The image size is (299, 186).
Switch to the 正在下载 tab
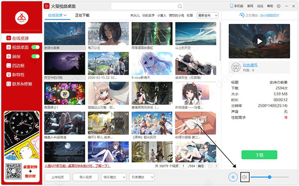(x=82, y=15)
